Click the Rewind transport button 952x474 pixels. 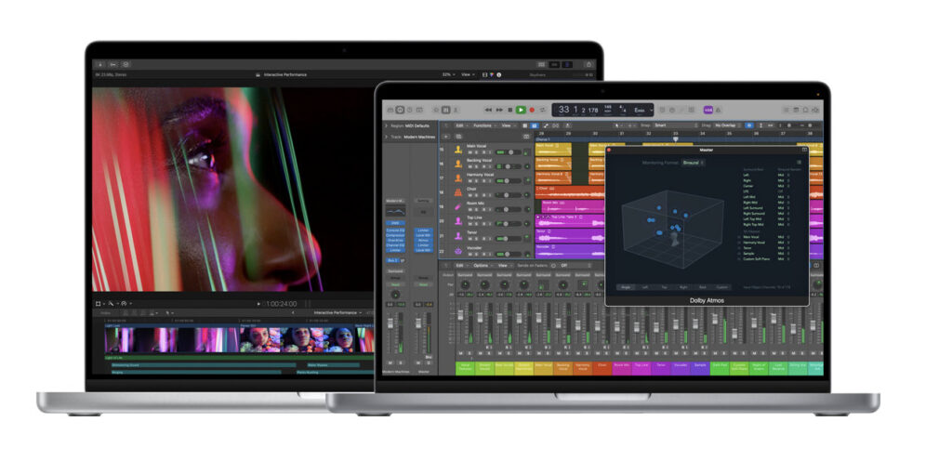pyautogui.click(x=488, y=110)
